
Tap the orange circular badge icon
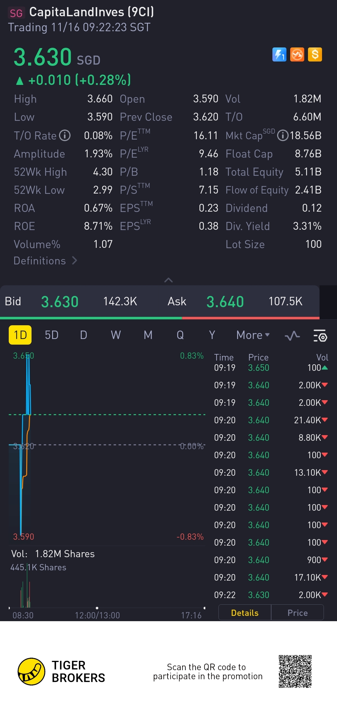point(297,55)
